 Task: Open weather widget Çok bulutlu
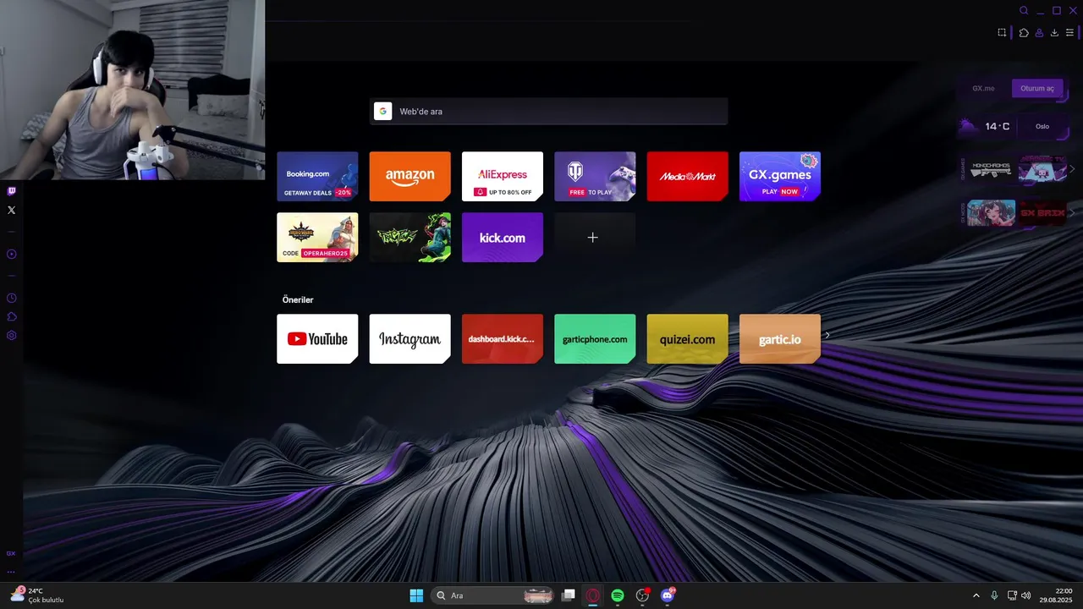[x=37, y=595]
